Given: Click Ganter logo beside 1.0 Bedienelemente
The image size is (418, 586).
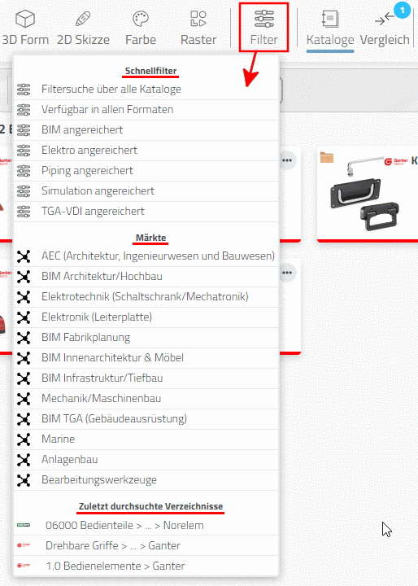Looking at the screenshot, I should click(x=24, y=566).
